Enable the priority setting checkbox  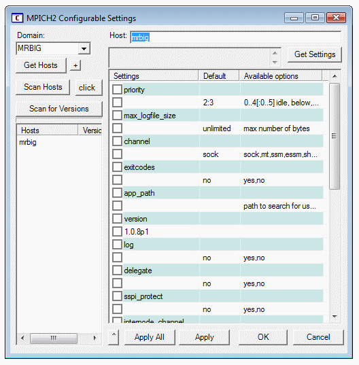[117, 90]
